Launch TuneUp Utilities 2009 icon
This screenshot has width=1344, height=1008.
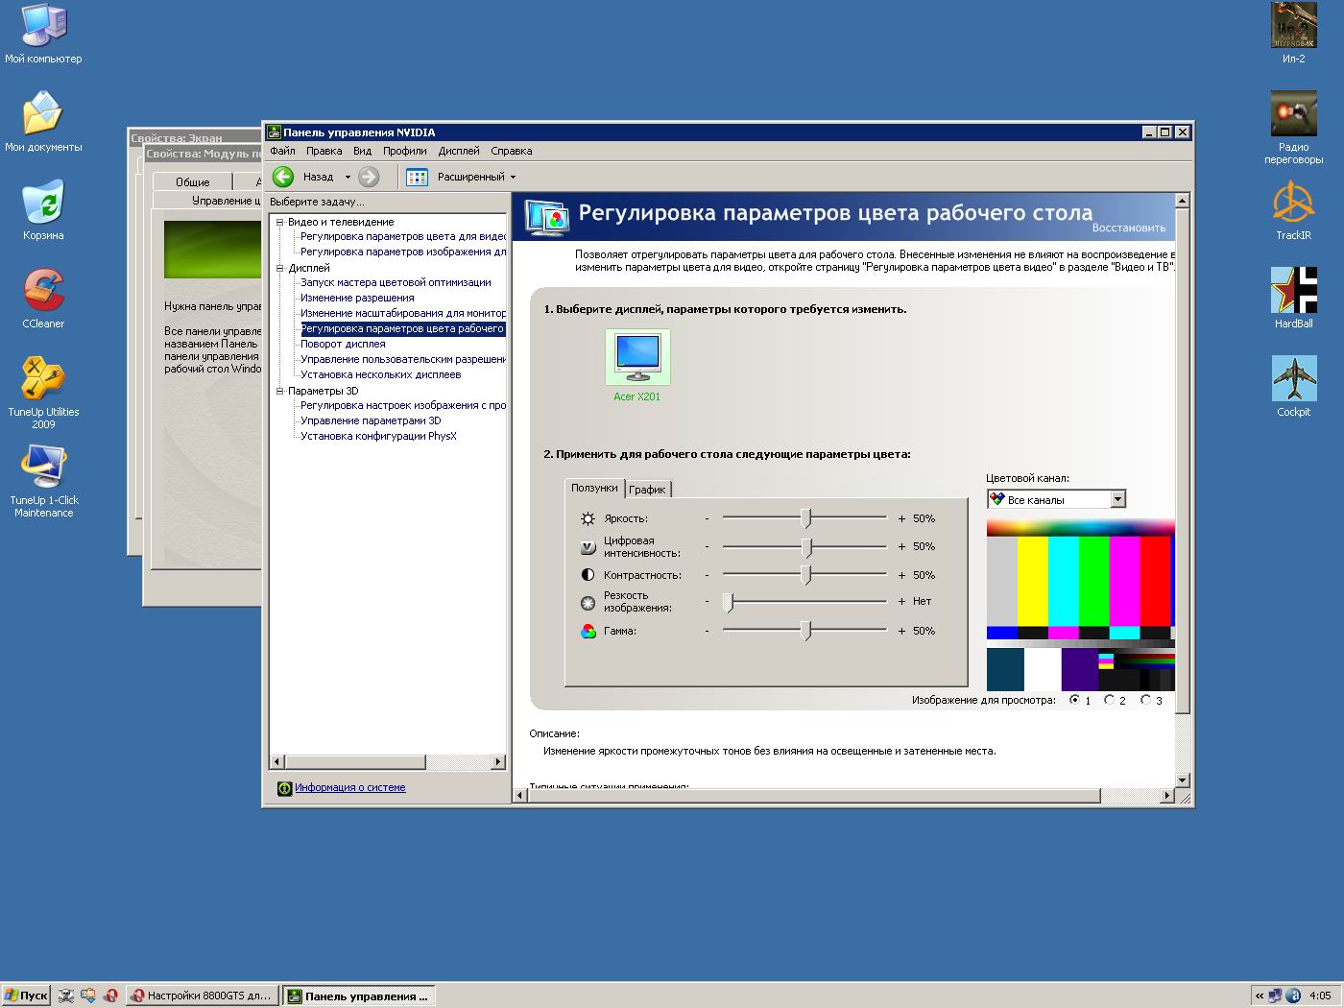[43, 379]
